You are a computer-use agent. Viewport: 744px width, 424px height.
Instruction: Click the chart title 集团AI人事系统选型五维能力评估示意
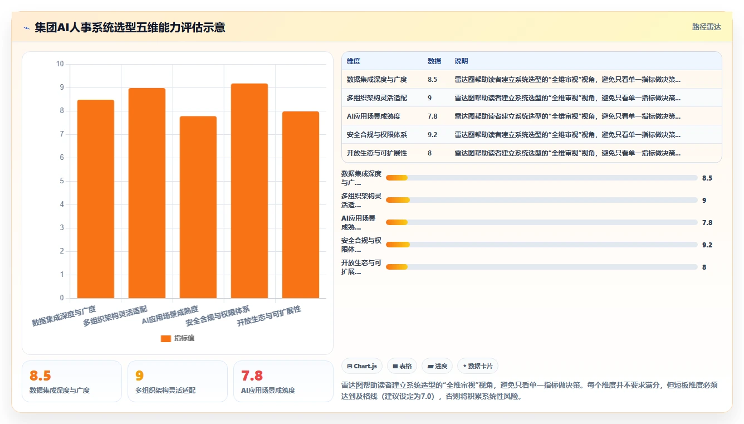[x=130, y=27]
